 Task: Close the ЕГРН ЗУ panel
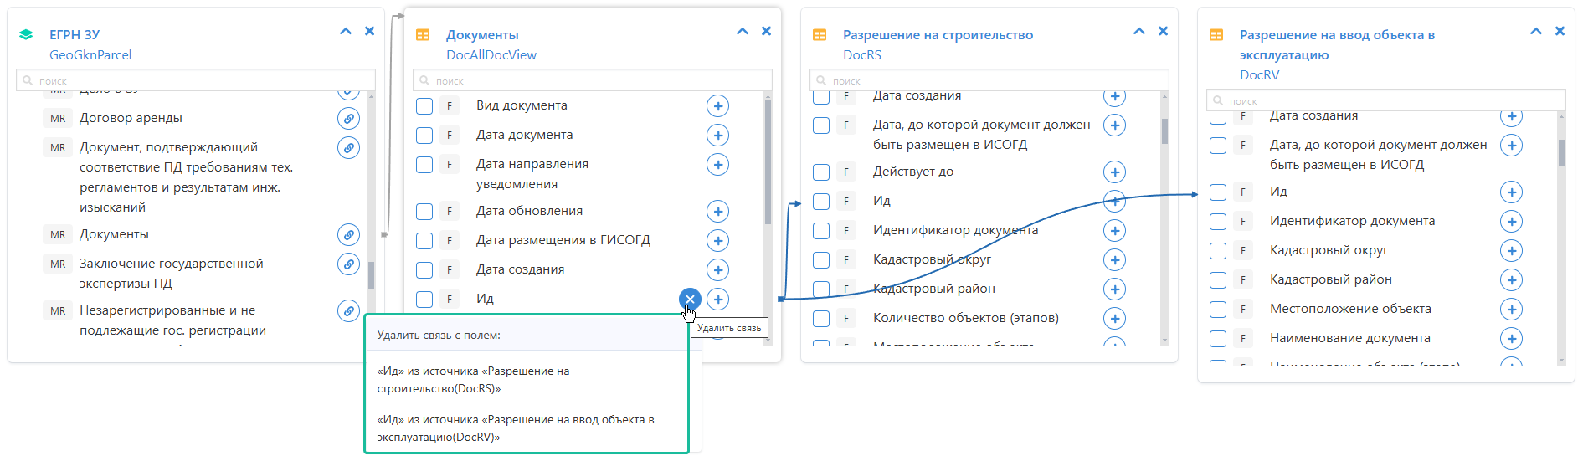click(369, 31)
